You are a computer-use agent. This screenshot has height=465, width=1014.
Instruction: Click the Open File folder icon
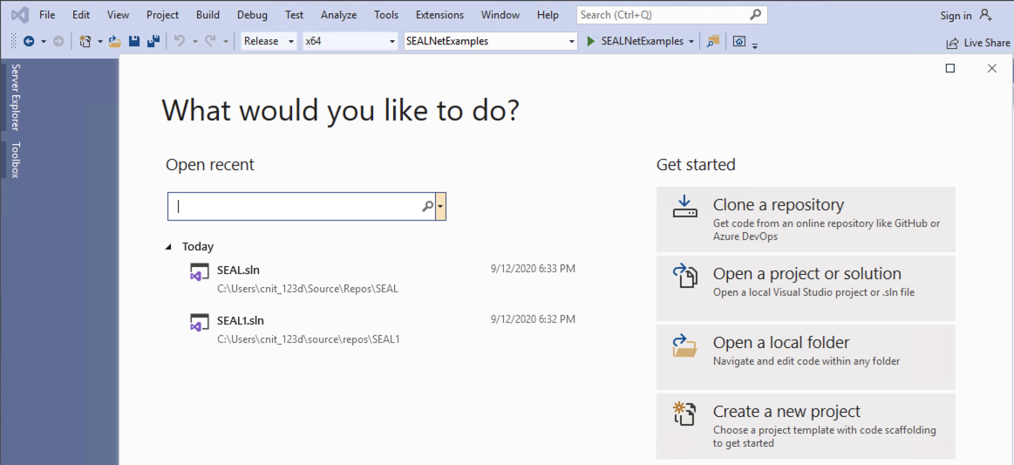point(115,41)
